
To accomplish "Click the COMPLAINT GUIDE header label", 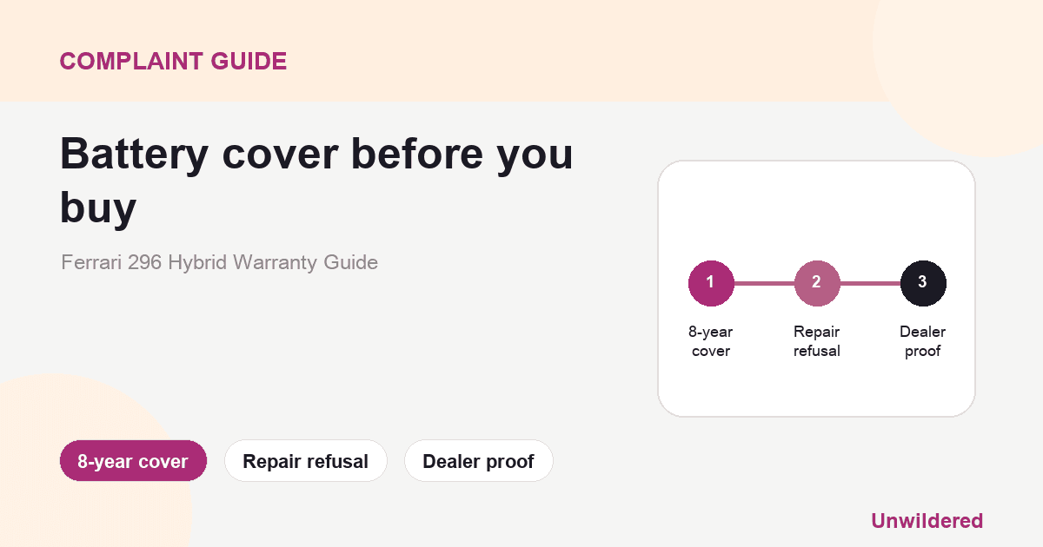I will [173, 61].
